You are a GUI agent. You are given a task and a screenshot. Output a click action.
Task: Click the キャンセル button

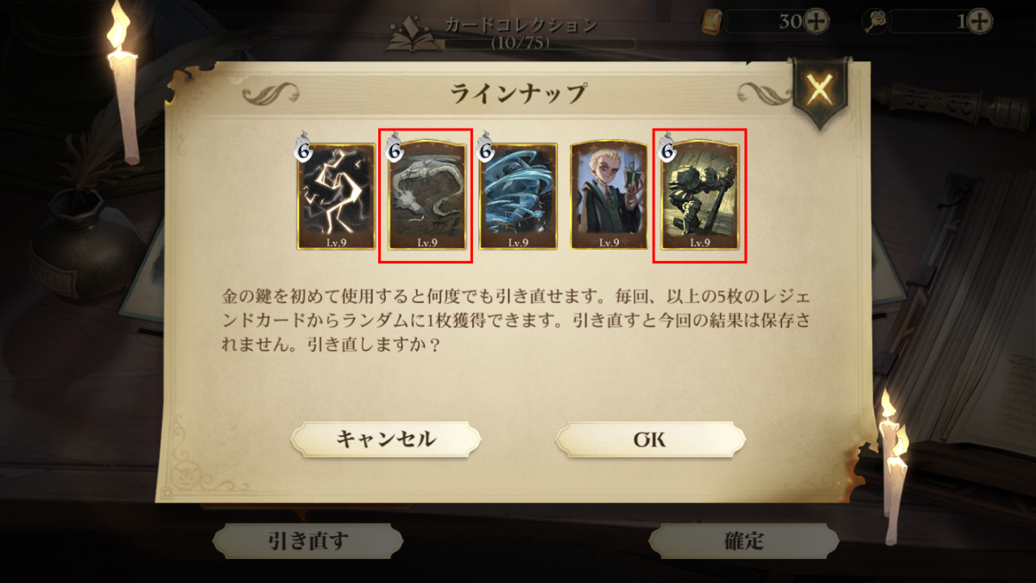pos(385,439)
